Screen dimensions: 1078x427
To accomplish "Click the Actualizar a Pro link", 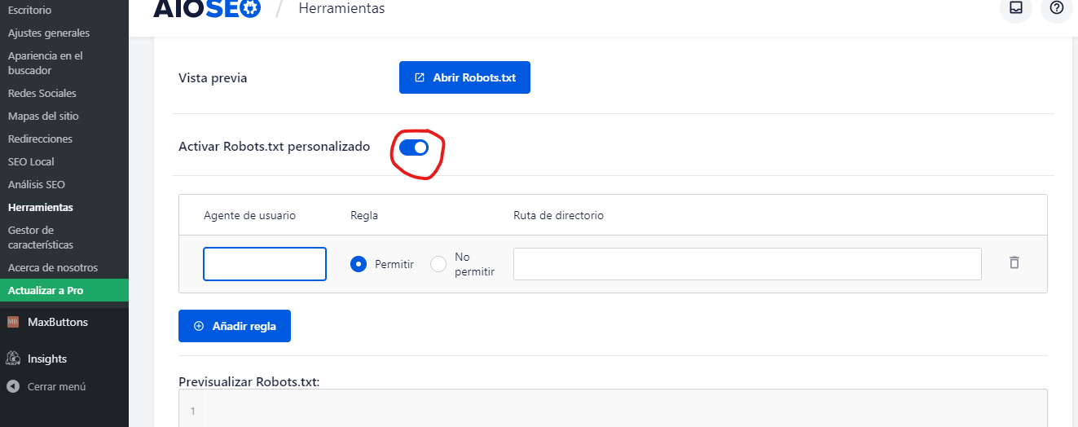I will (46, 291).
